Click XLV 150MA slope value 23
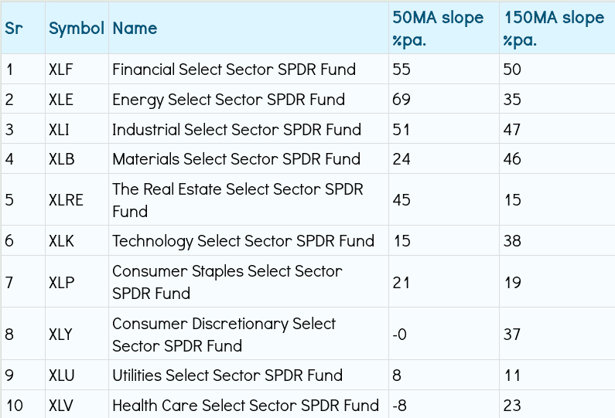The image size is (615, 418). tap(511, 405)
